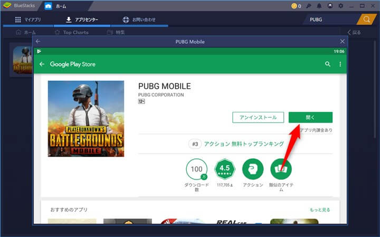Click the back arrow in the PUBG Mobile popup title bar
The image size is (380, 237).
pos(38,42)
